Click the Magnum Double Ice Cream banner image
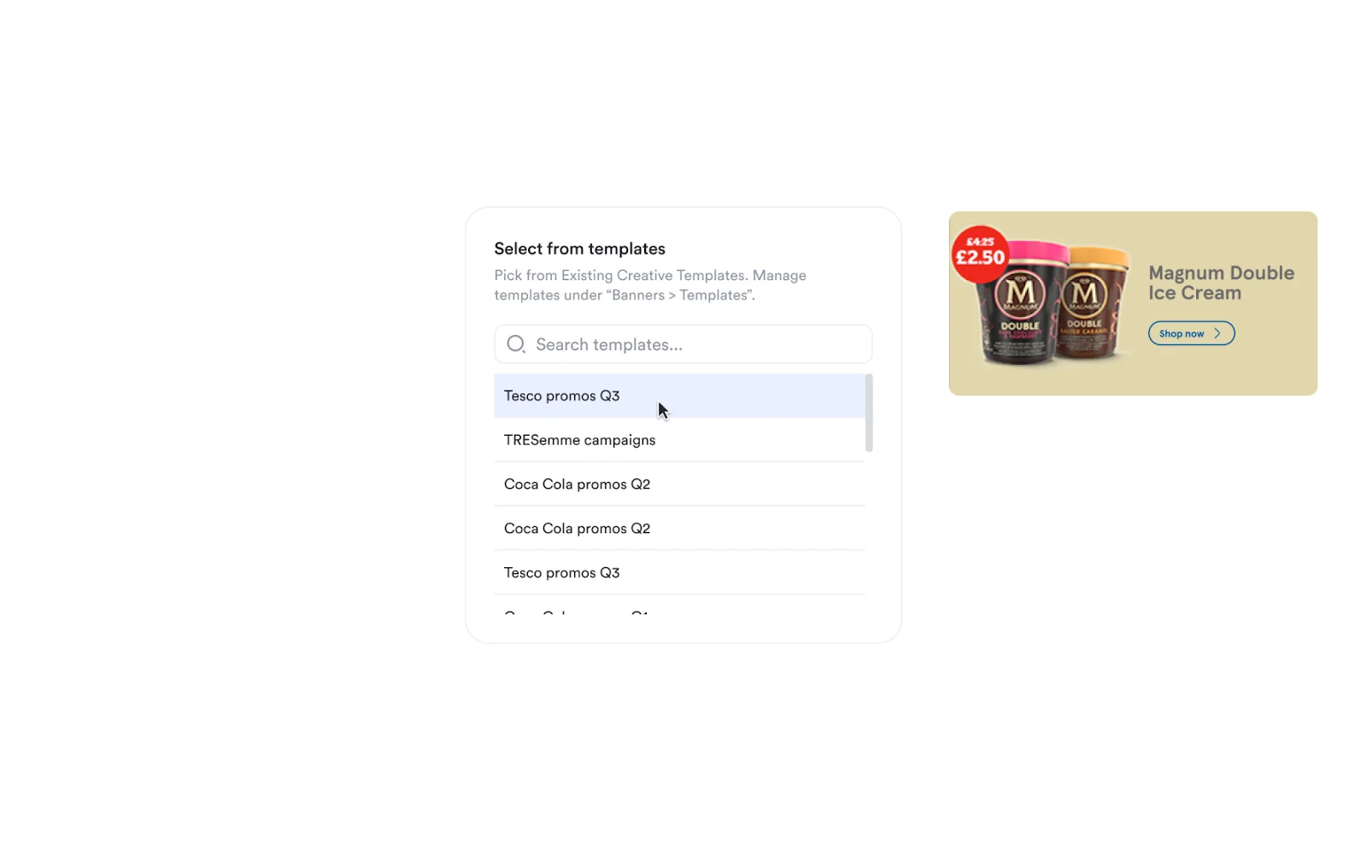Viewport: 1367px width, 850px height. tap(1133, 304)
